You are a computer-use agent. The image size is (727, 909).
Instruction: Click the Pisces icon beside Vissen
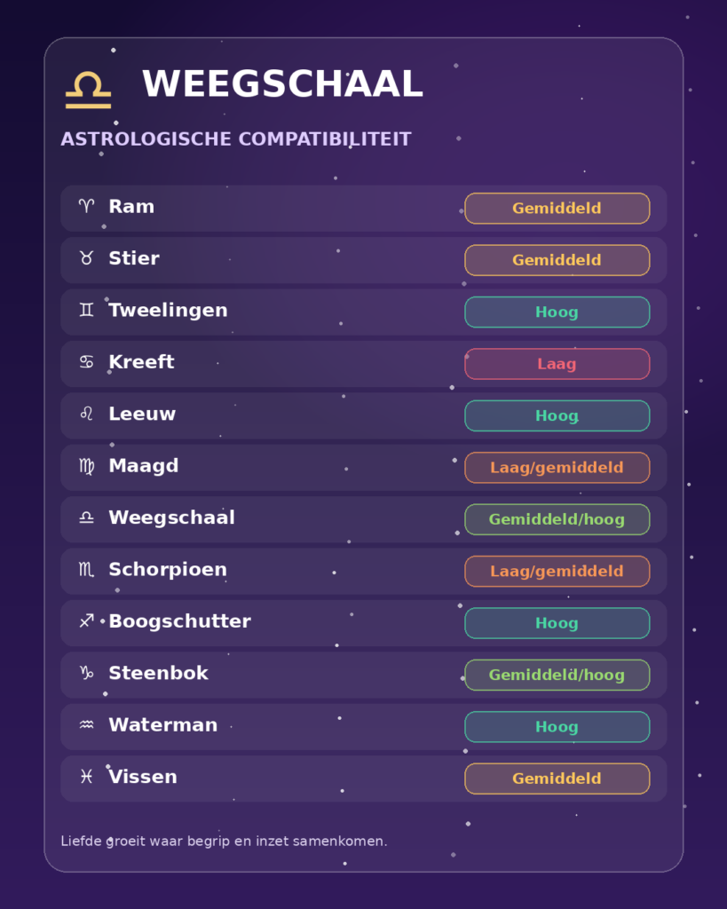(86, 777)
